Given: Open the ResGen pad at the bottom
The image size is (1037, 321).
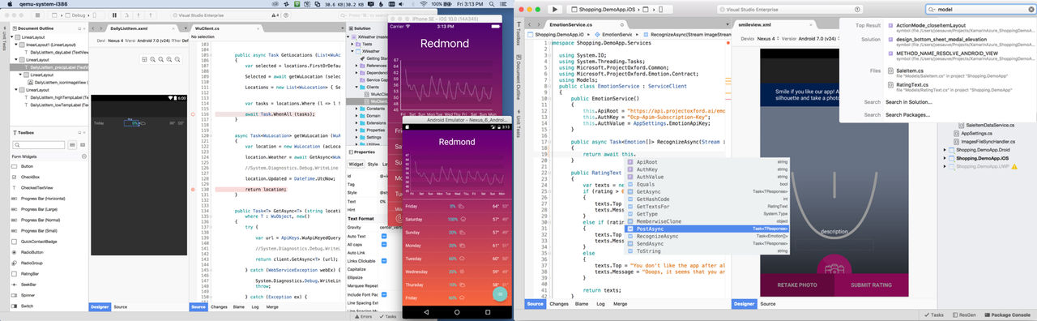Looking at the screenshot, I should [965, 315].
